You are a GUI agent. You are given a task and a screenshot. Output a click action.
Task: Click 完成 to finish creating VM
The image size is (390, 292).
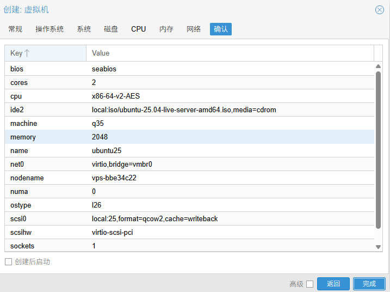pos(369,284)
